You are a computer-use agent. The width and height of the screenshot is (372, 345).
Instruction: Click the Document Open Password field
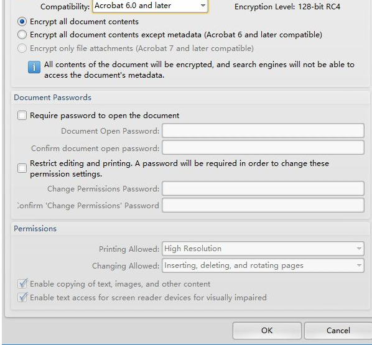(x=263, y=131)
